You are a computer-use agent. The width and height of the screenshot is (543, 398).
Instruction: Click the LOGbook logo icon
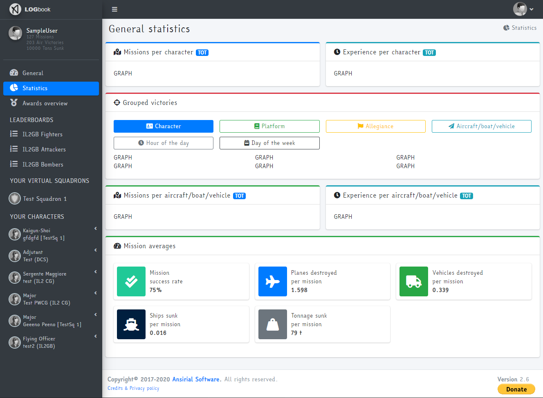pyautogui.click(x=15, y=9)
